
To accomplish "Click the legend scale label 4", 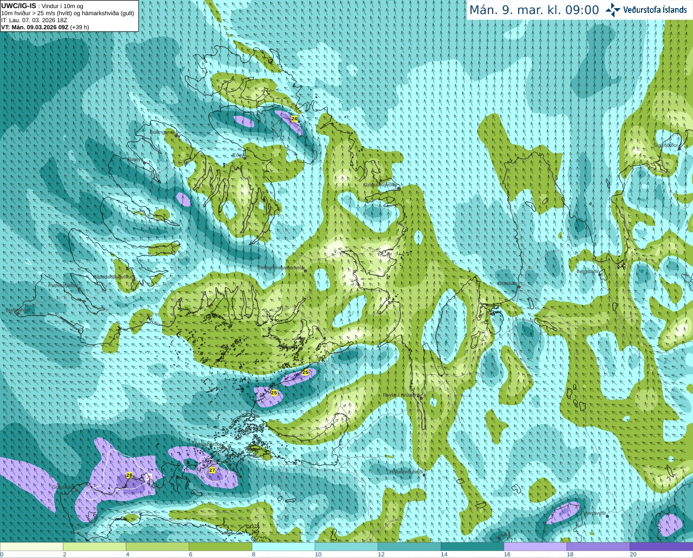I will pos(127,554).
